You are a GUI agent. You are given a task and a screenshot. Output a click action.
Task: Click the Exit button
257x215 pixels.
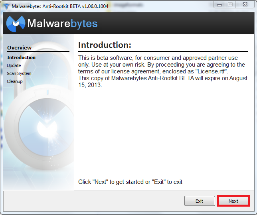200,201
